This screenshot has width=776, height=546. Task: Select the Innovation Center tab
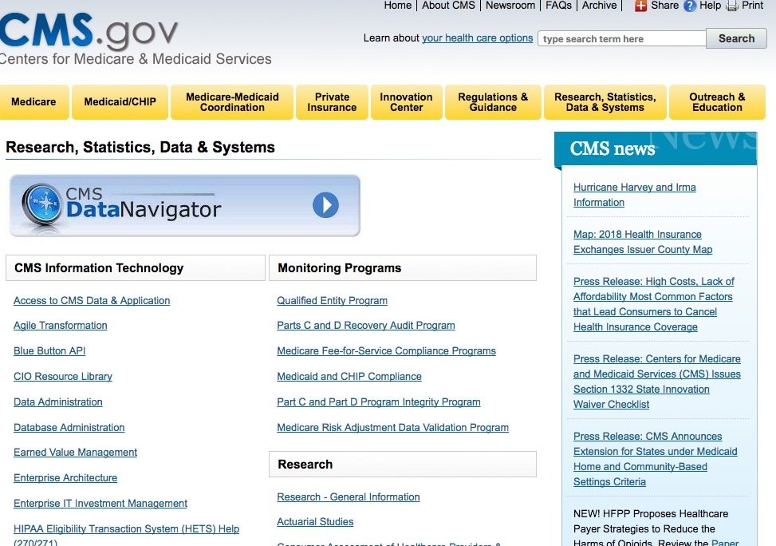406,102
